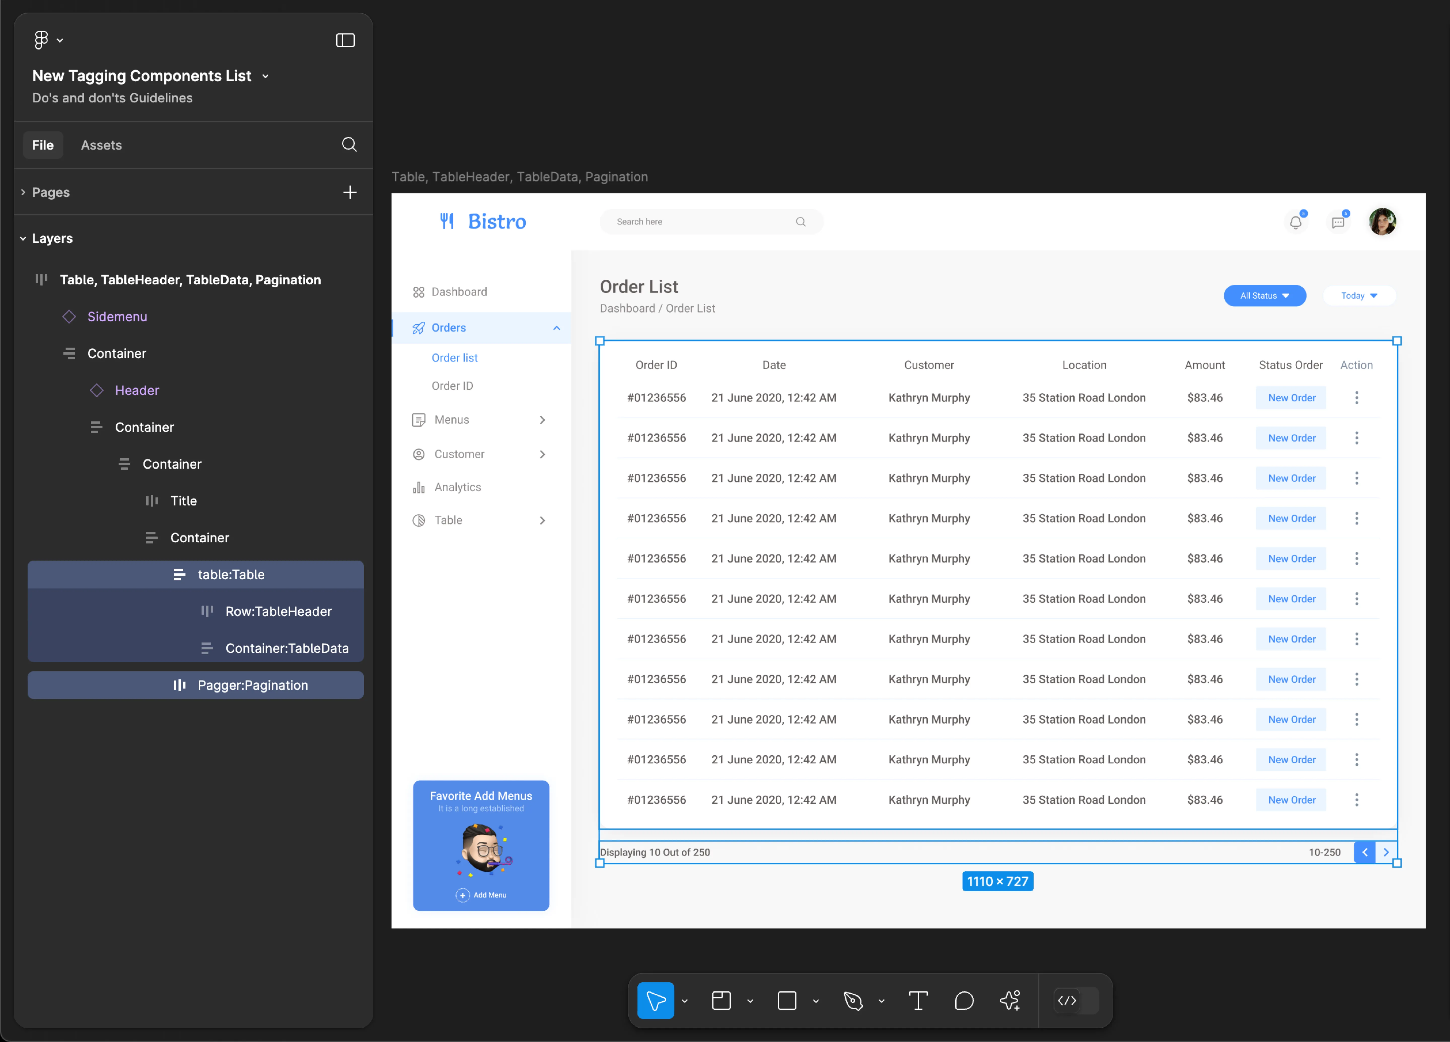Click the user avatar photo
Image resolution: width=1450 pixels, height=1042 pixels.
(1382, 222)
